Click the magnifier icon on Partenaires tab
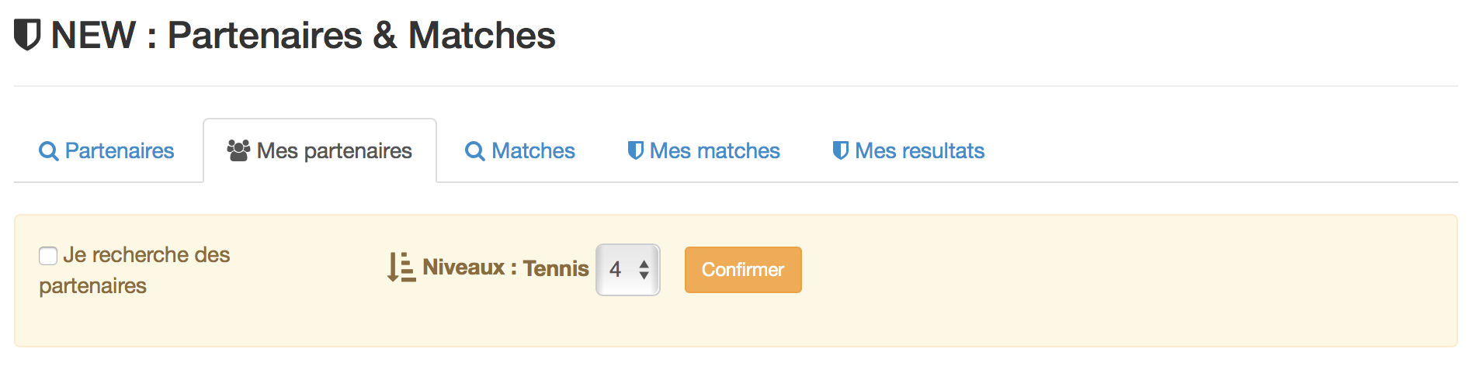This screenshot has height=366, width=1472. (48, 151)
